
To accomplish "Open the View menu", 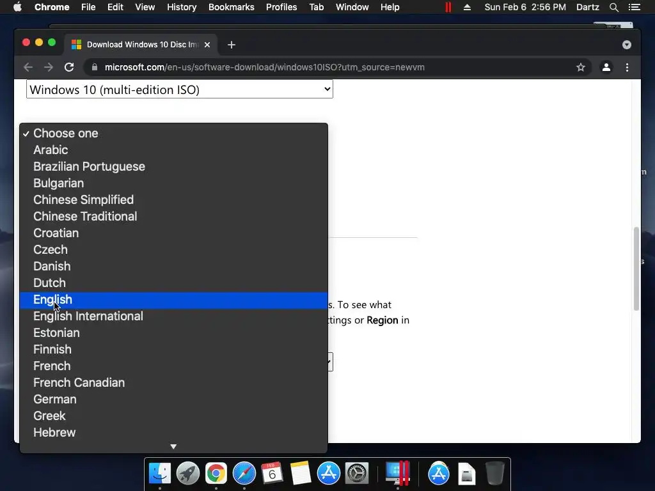I will point(145,7).
